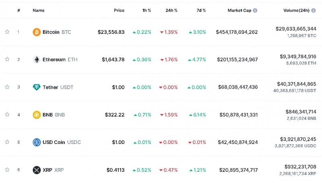The height and width of the screenshot is (183, 322).
Task: Open the Market Cap info icon
Action: 255,10
